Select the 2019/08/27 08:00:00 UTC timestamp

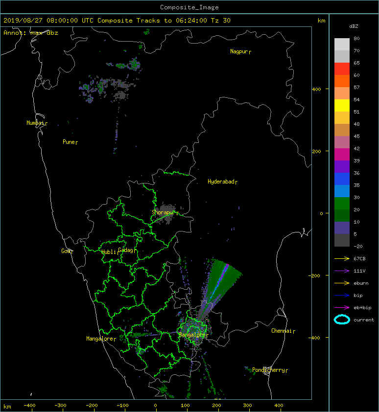pos(48,21)
